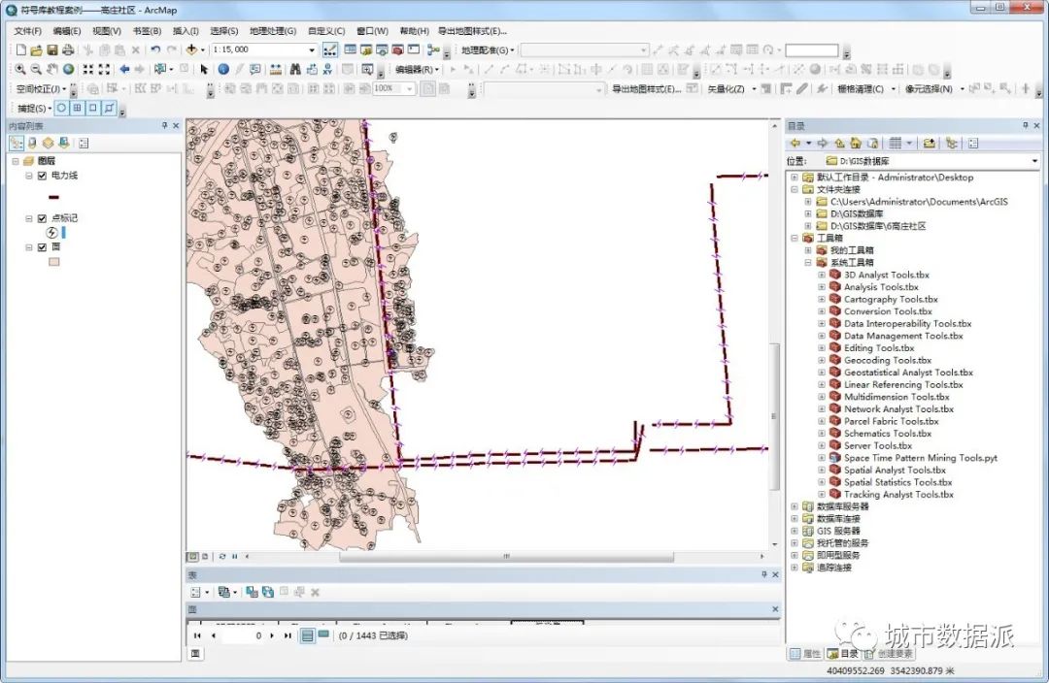
Task: Zoom to full extent with the globe icon
Action: [x=68, y=69]
